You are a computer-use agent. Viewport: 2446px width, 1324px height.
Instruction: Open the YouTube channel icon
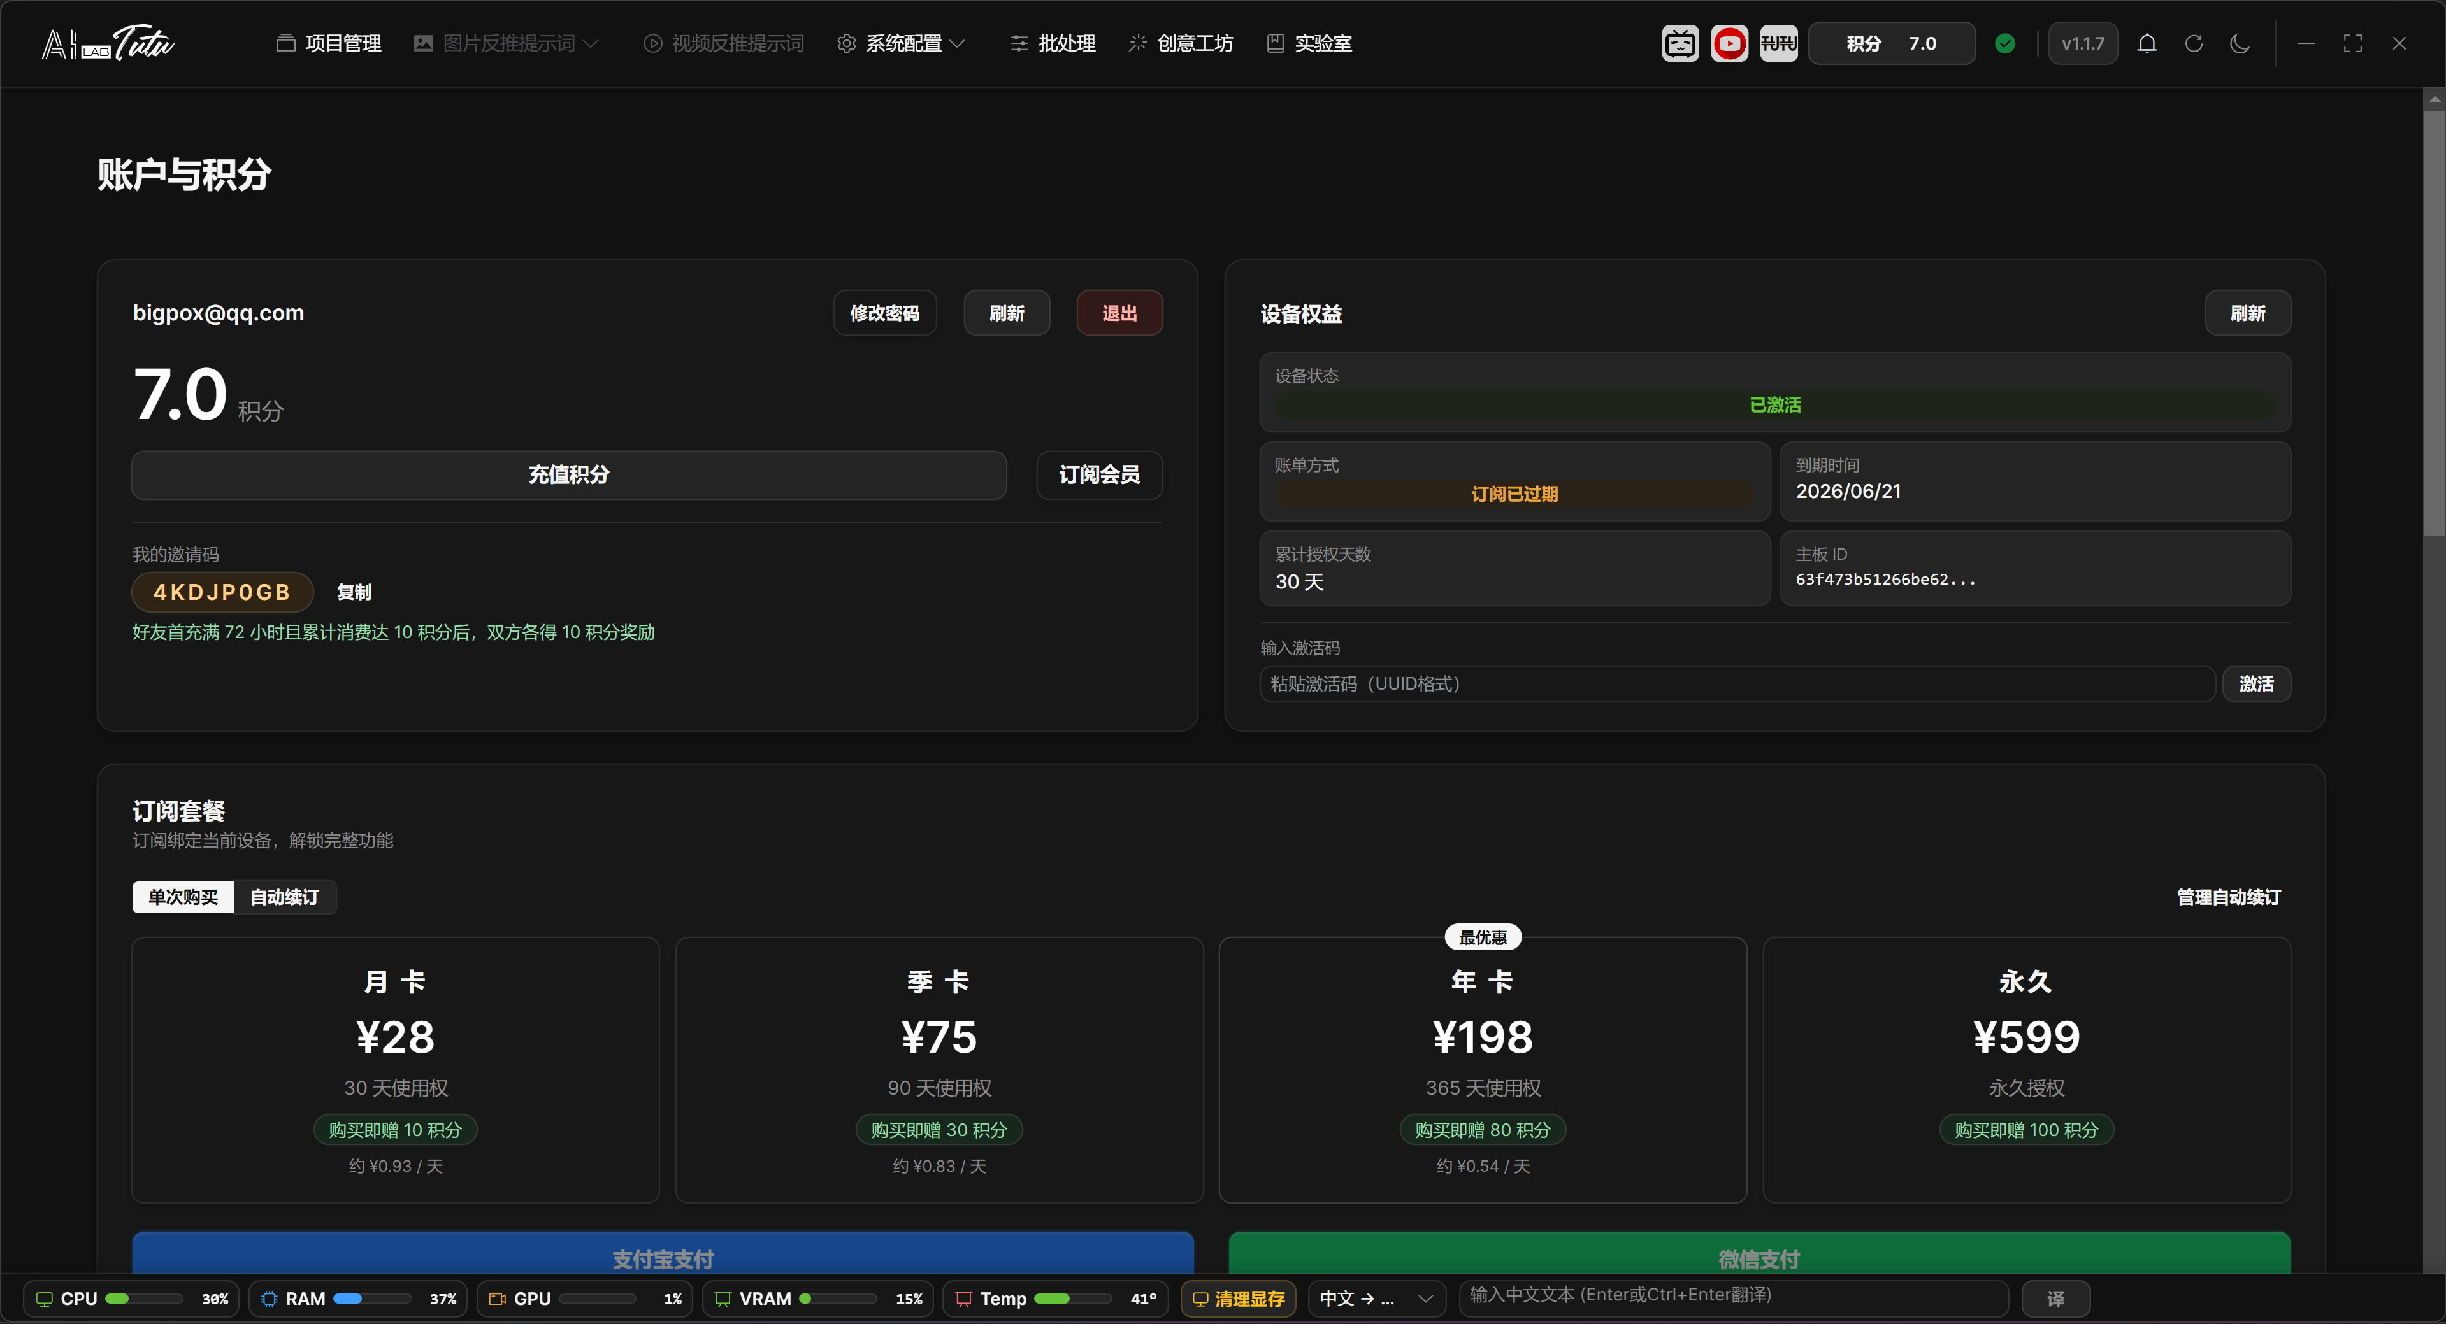coord(1729,44)
